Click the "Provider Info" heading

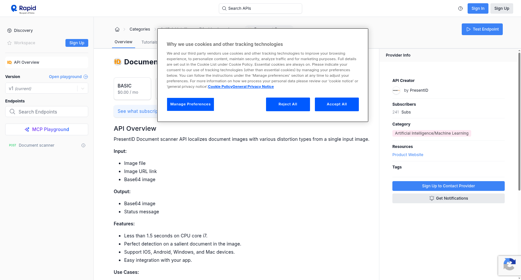[398, 55]
